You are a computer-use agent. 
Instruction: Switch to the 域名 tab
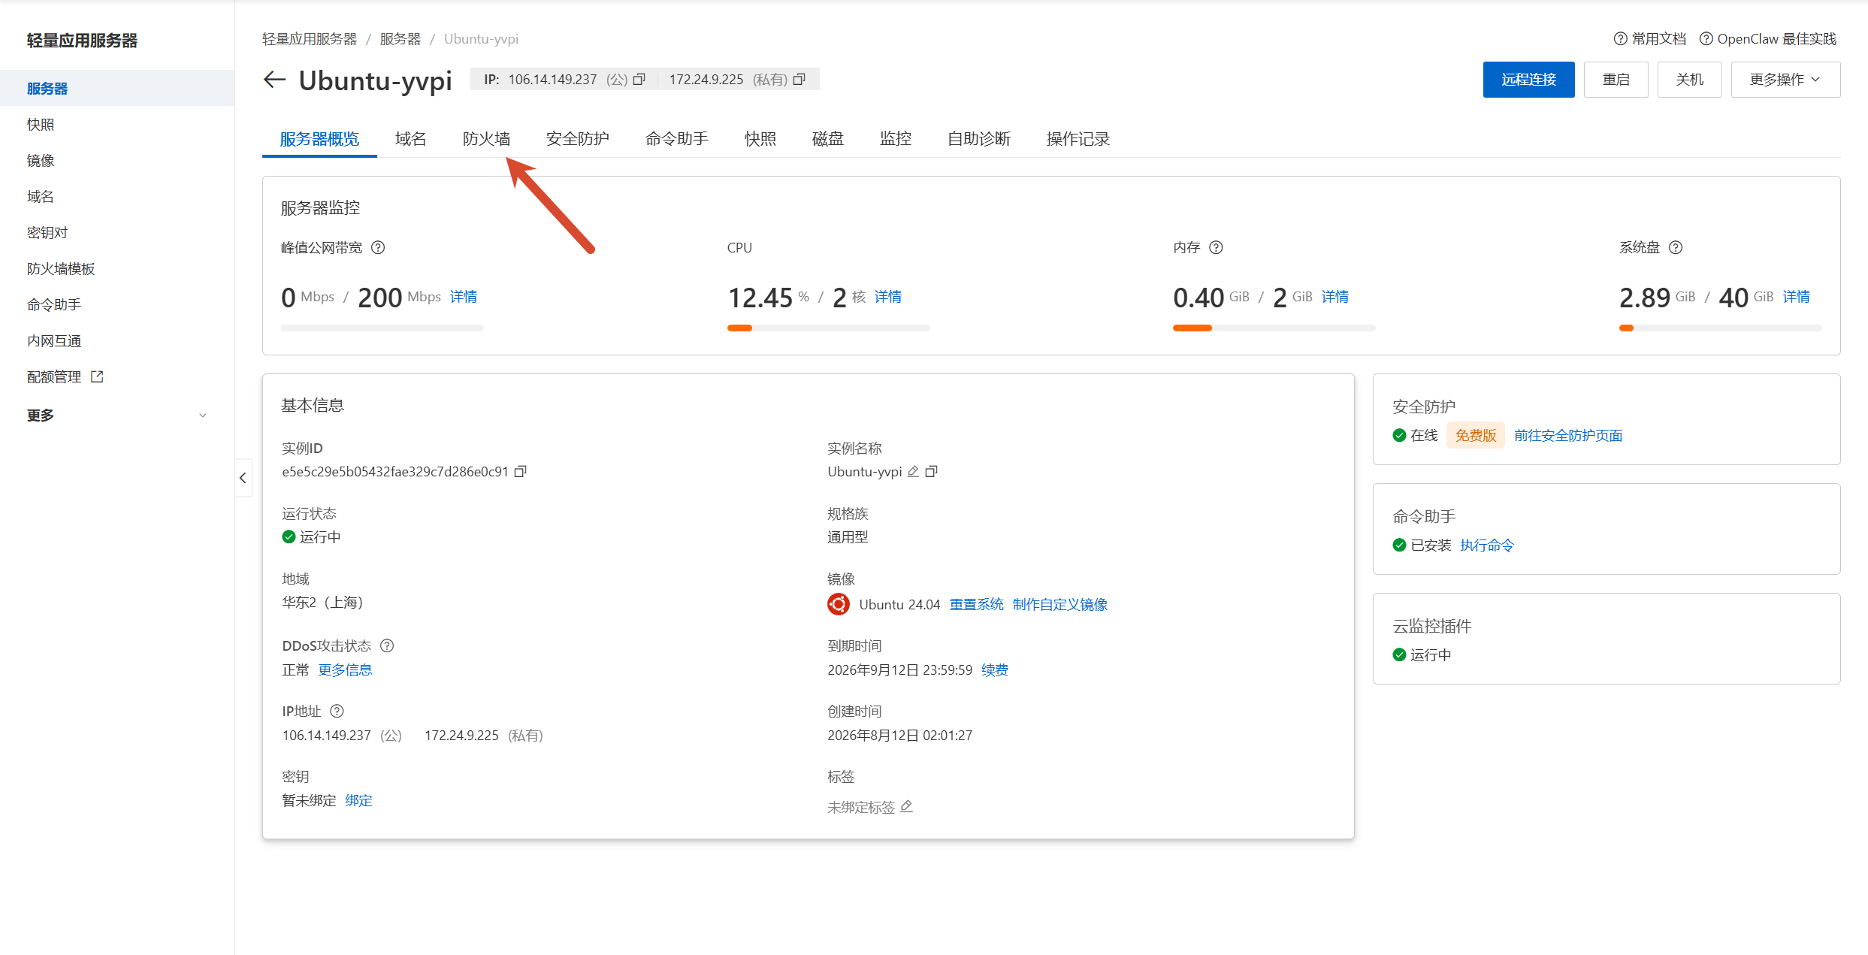pyautogui.click(x=411, y=139)
